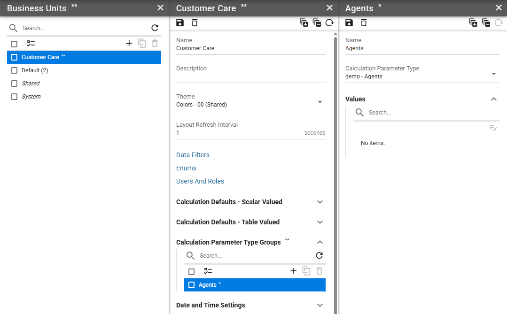Select the System business unit
Viewport: 507px width, 314px height.
click(x=31, y=97)
